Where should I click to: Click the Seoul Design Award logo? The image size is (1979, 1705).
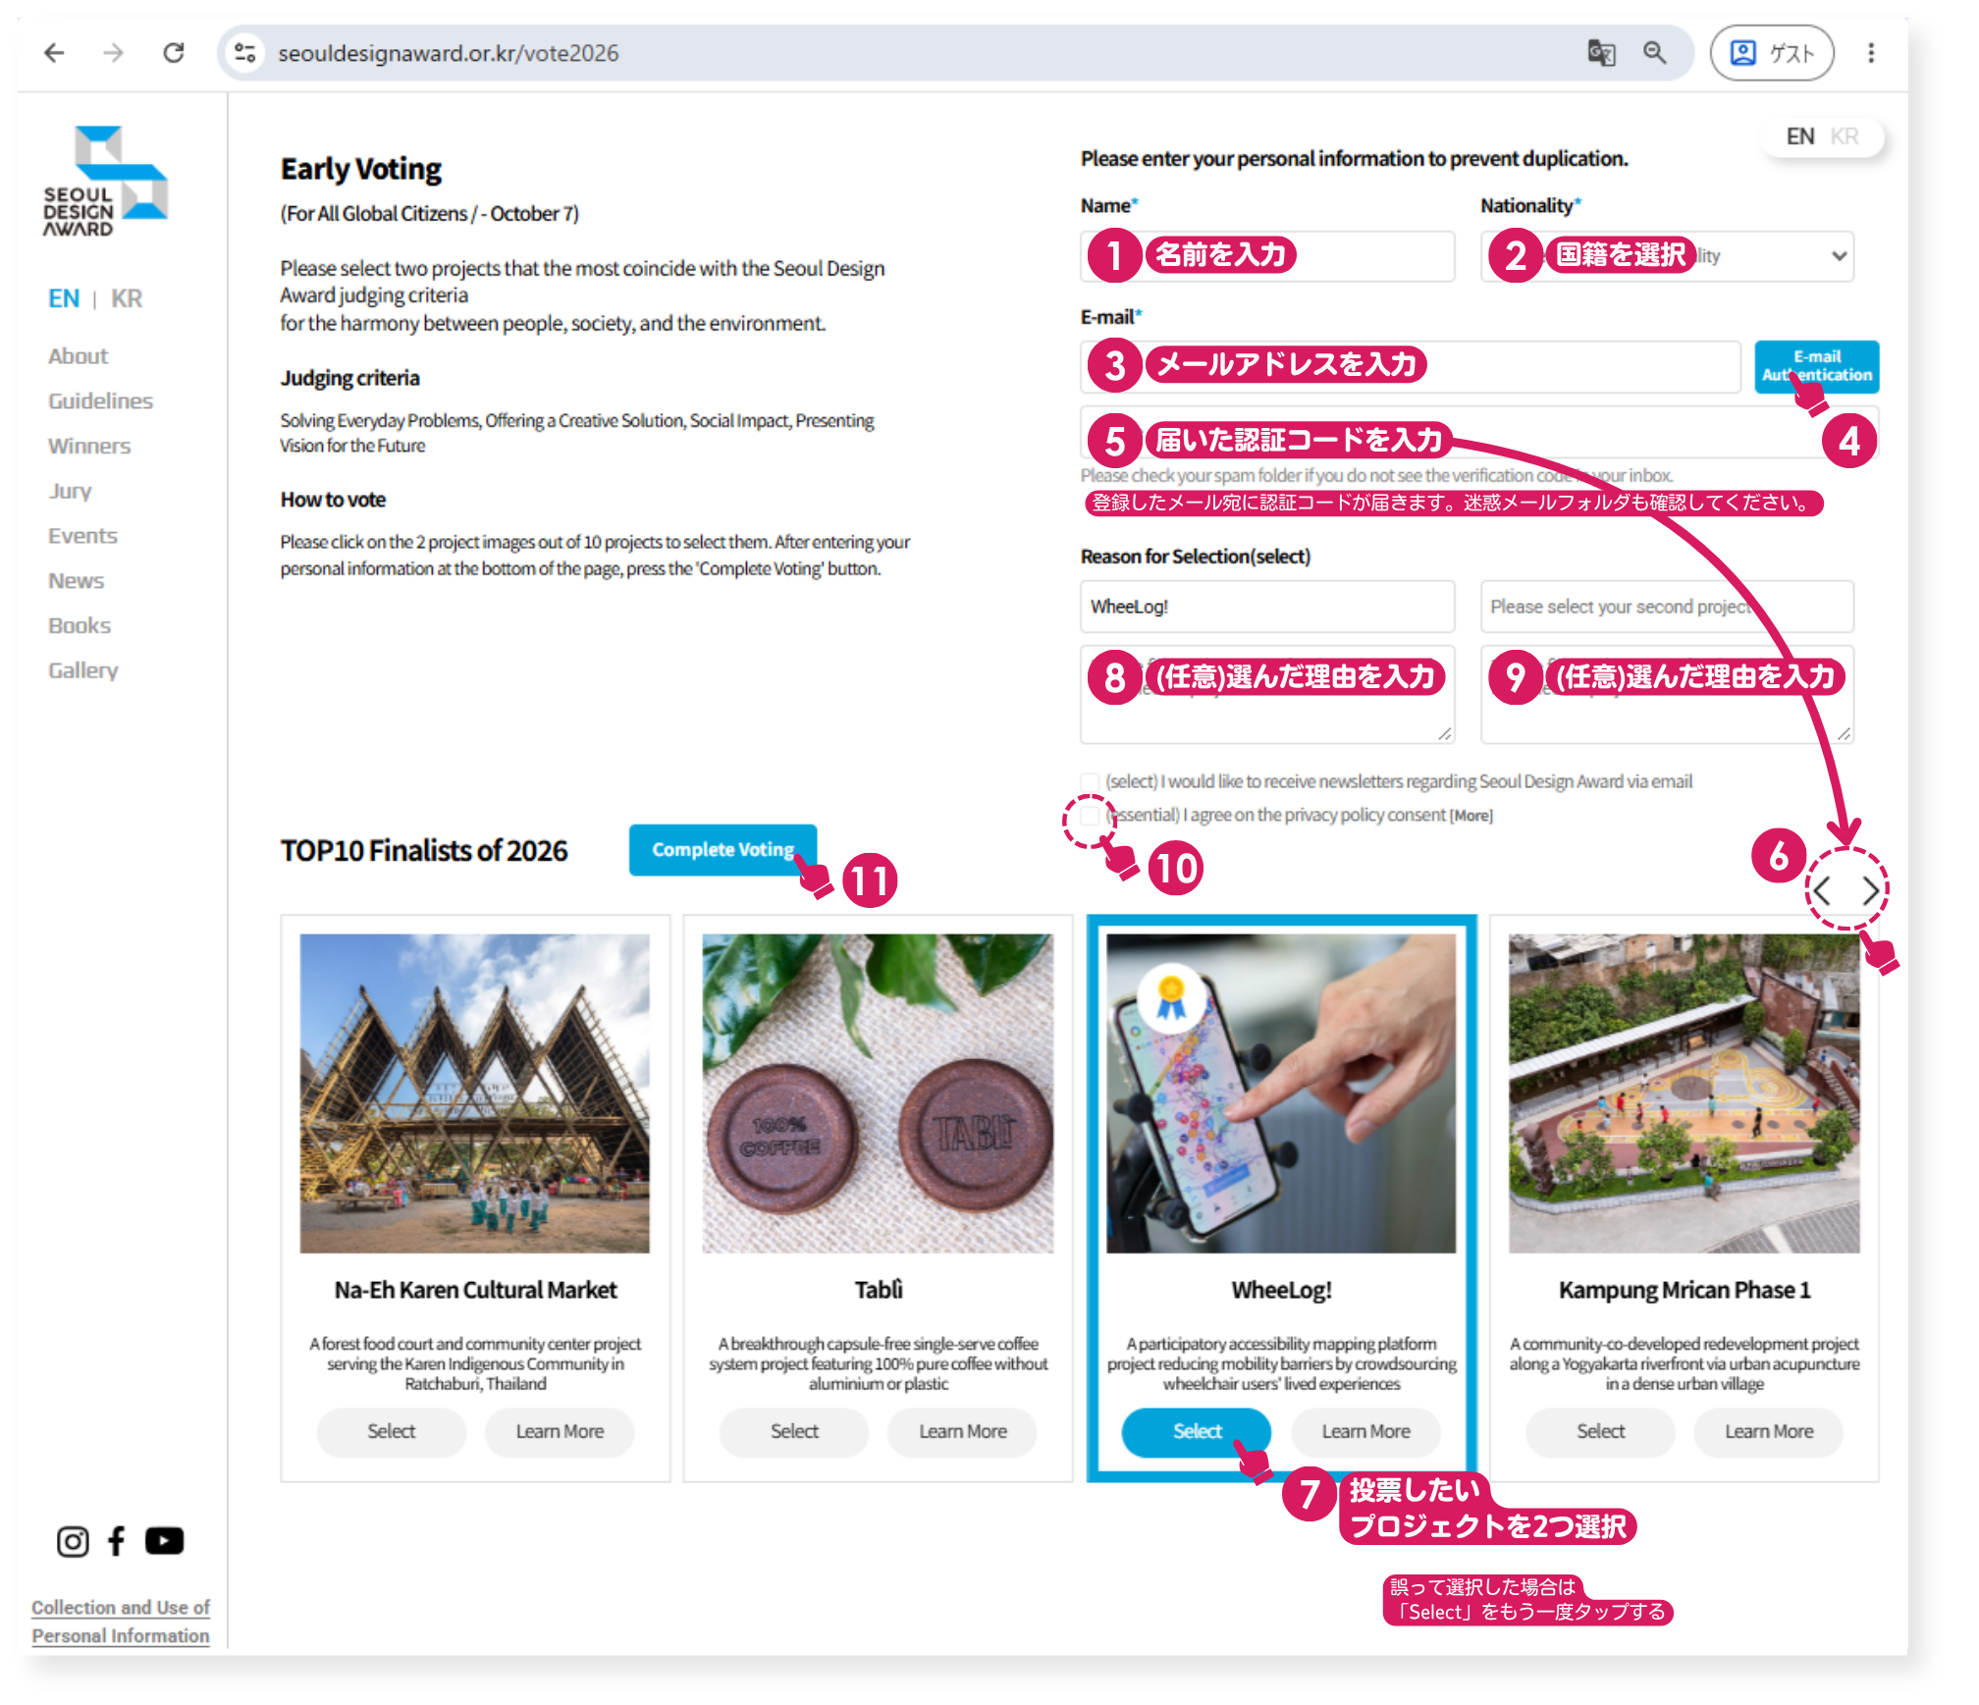(105, 182)
